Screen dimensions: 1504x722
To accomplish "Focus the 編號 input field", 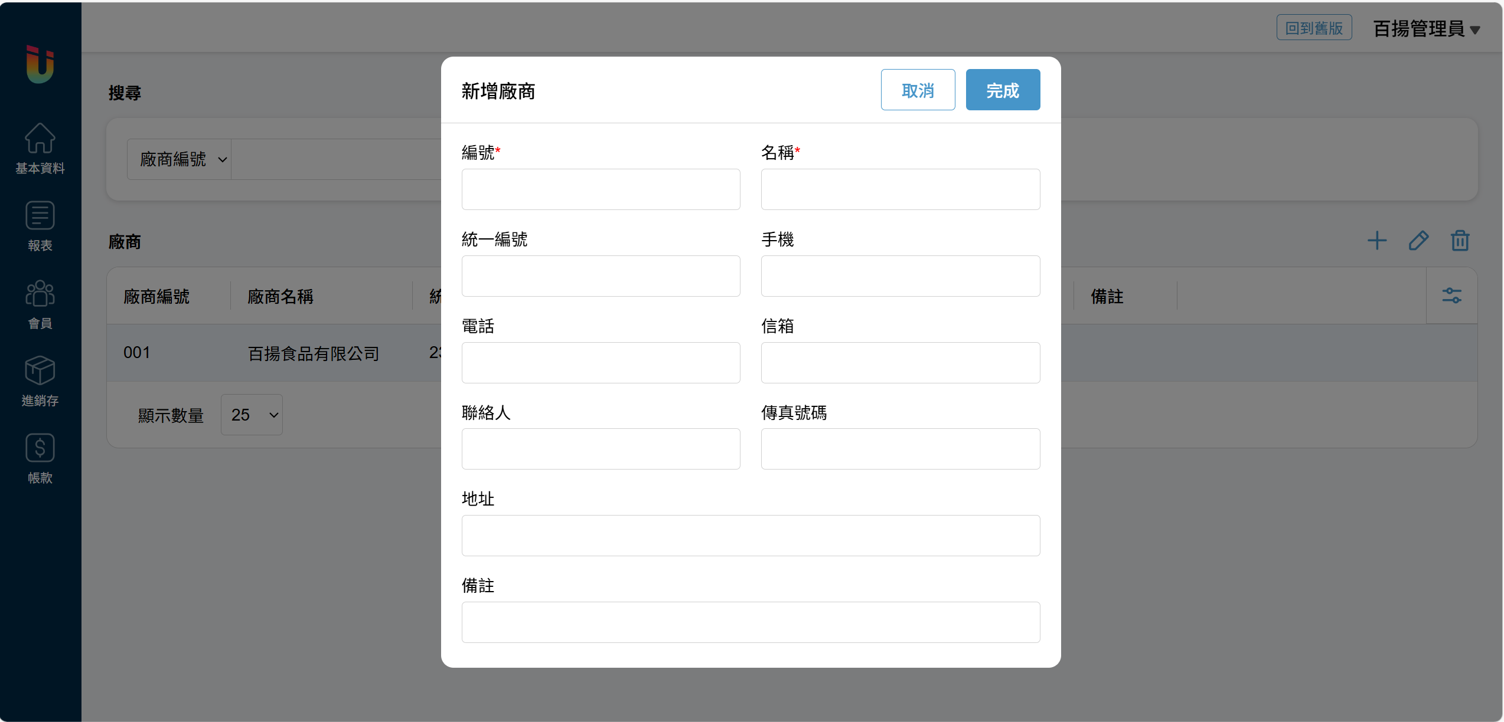I will click(601, 189).
